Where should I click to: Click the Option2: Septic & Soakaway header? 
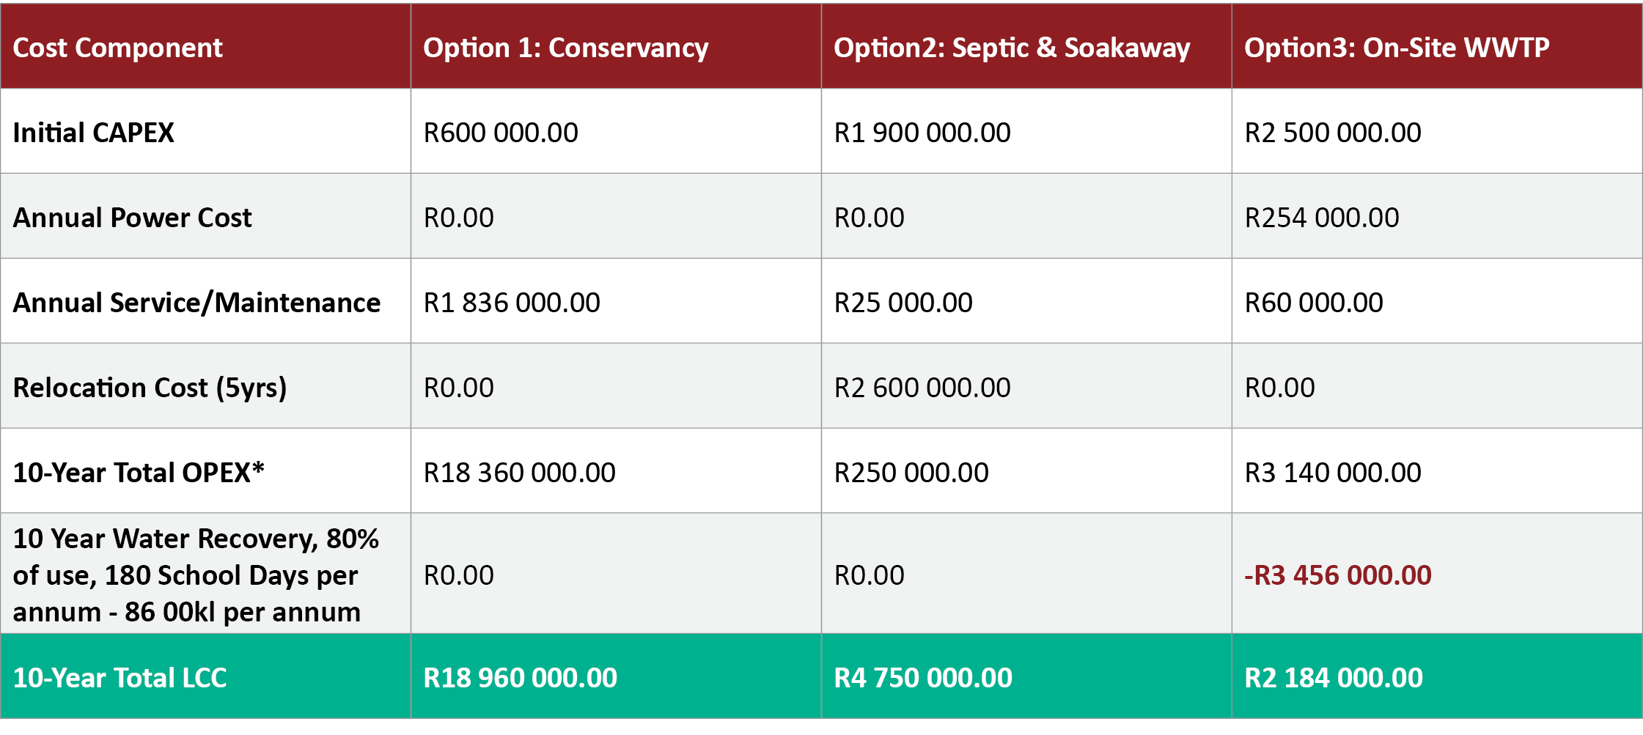point(1011,48)
